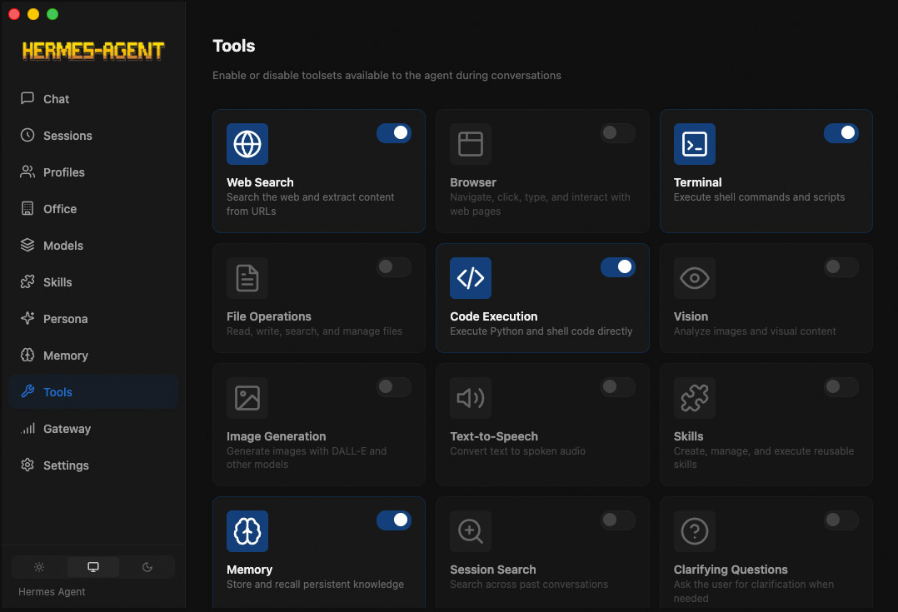
Task: Disable the Web Search toolset
Action: pos(394,132)
